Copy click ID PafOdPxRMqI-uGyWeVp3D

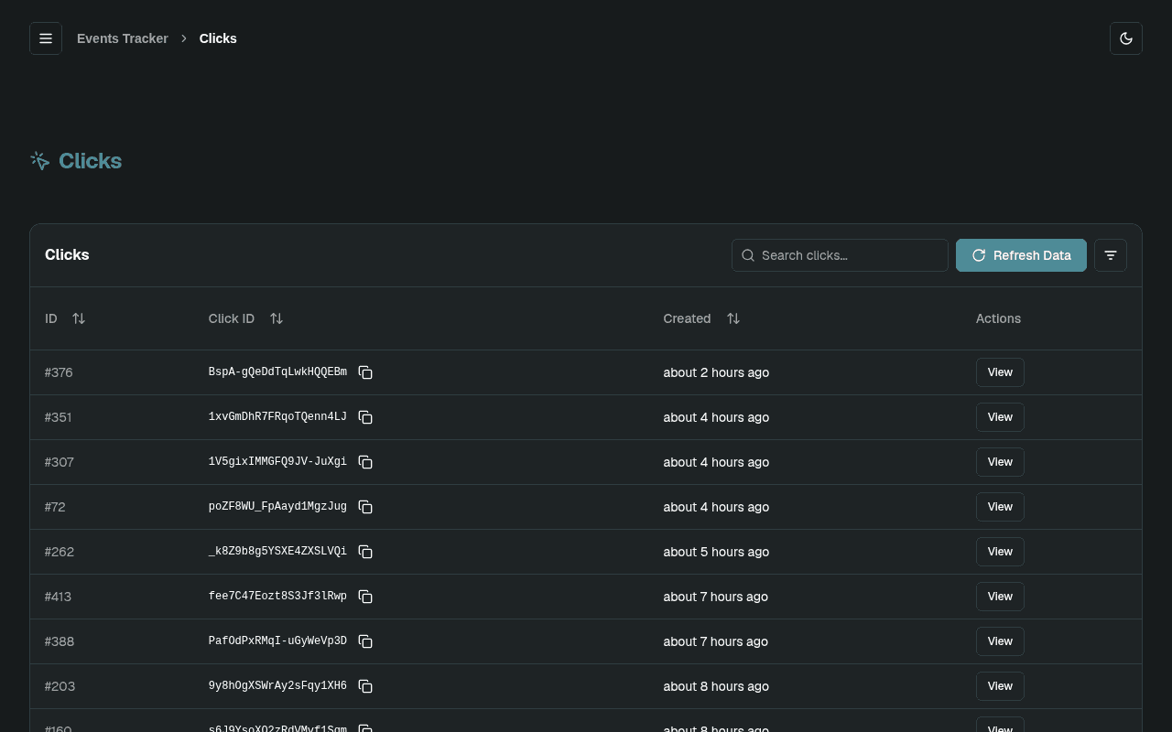365,641
